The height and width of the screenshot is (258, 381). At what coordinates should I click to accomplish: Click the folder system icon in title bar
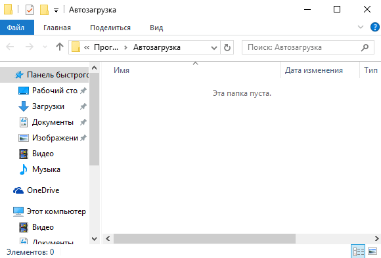pyautogui.click(x=9, y=9)
